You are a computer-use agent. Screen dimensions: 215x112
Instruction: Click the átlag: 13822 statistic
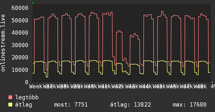(x=130, y=105)
